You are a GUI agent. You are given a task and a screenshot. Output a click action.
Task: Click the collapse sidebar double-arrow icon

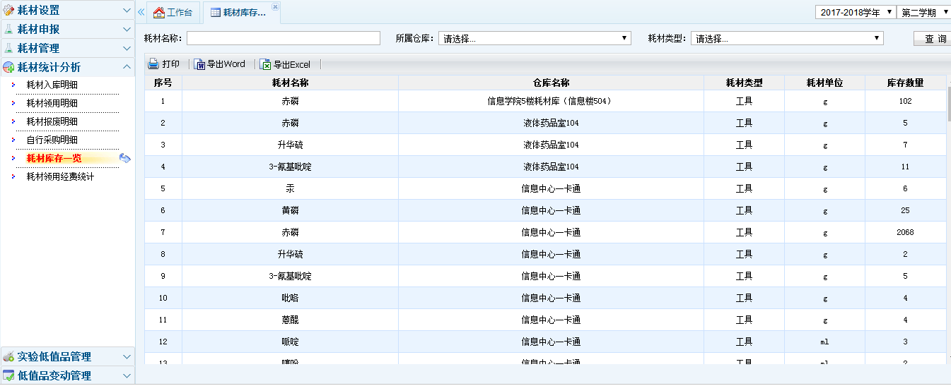pos(141,12)
